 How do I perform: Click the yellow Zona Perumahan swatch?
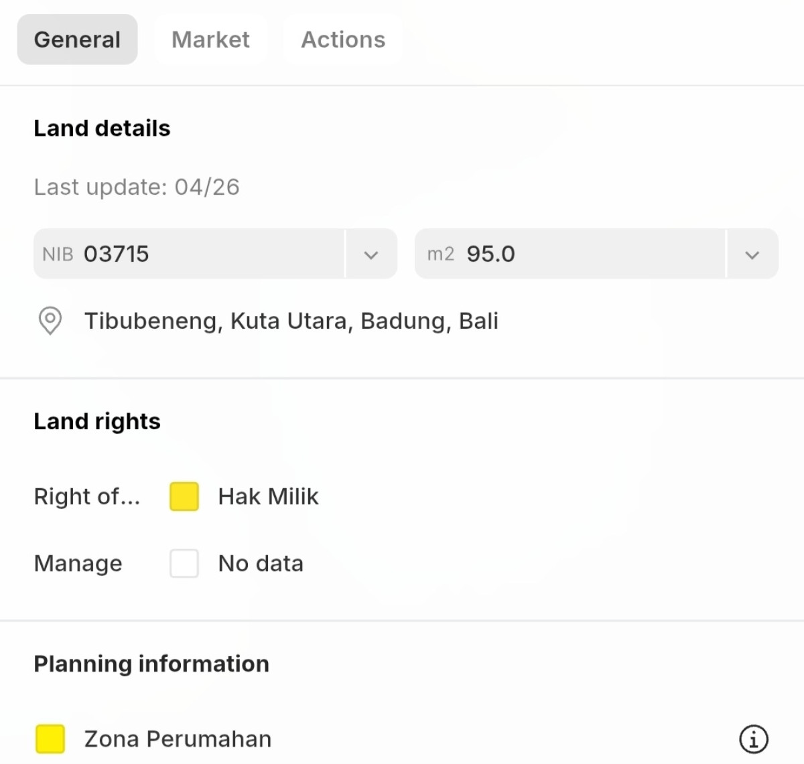[x=50, y=739]
